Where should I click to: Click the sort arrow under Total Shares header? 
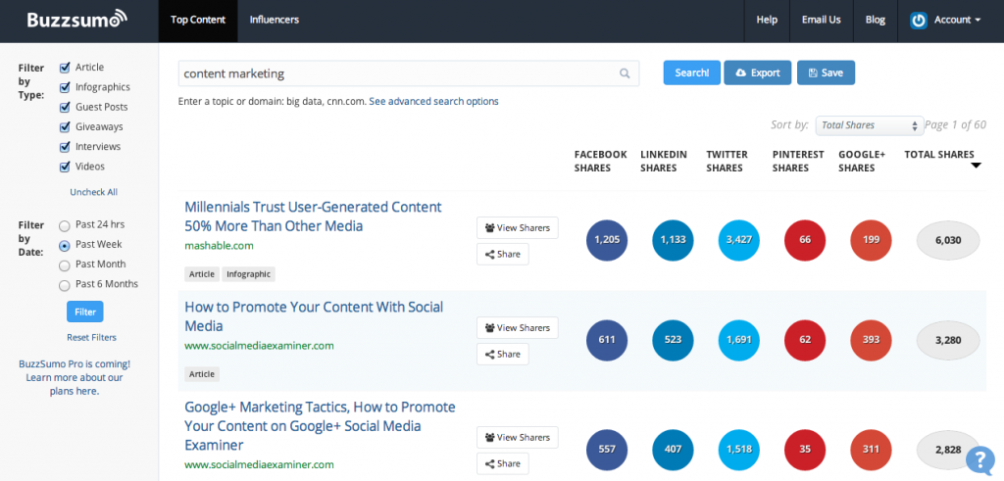976,166
